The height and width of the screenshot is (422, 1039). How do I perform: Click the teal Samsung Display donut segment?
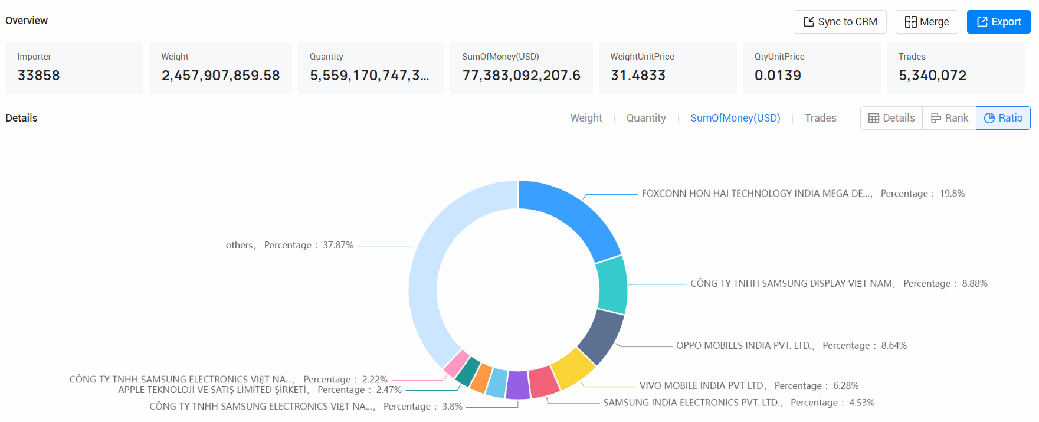(612, 285)
